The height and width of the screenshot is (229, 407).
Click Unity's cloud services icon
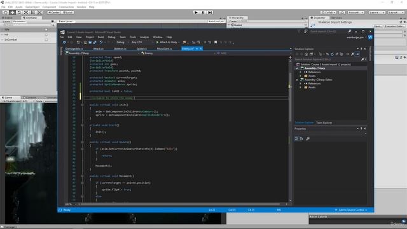342,13
